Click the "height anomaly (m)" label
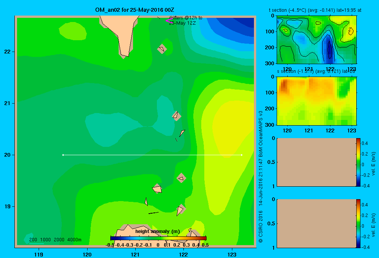Image resolution: width=379 pixels, height=258 pixels. click(x=158, y=231)
